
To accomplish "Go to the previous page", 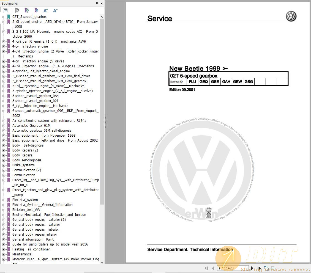I will coord(213,268).
